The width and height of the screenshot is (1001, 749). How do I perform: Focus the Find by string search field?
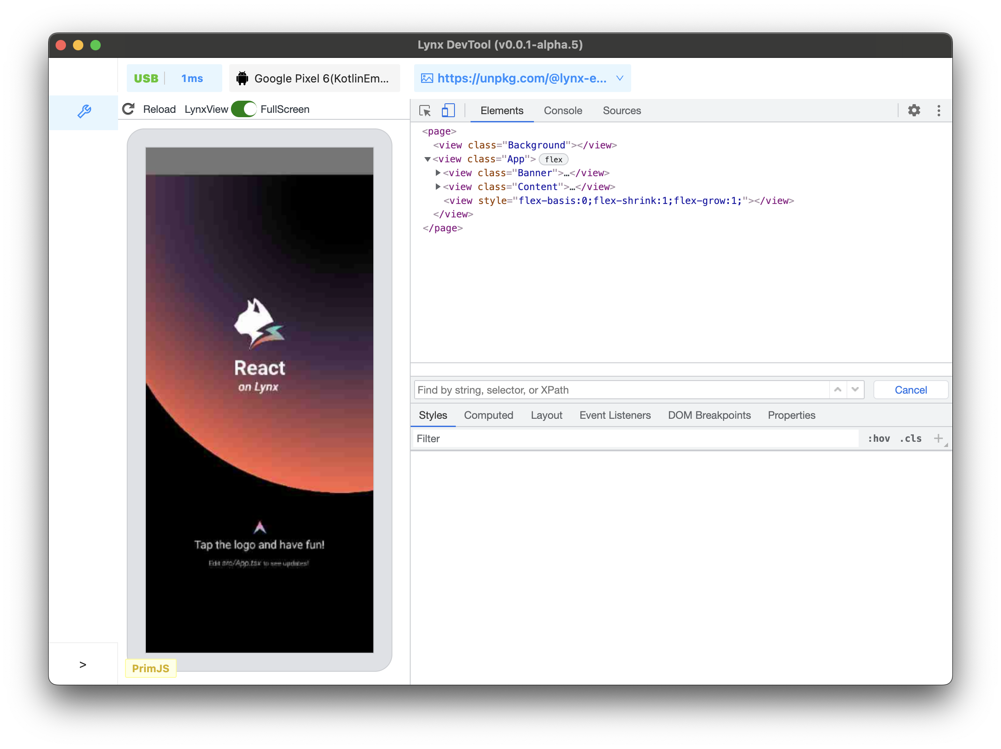click(x=621, y=389)
